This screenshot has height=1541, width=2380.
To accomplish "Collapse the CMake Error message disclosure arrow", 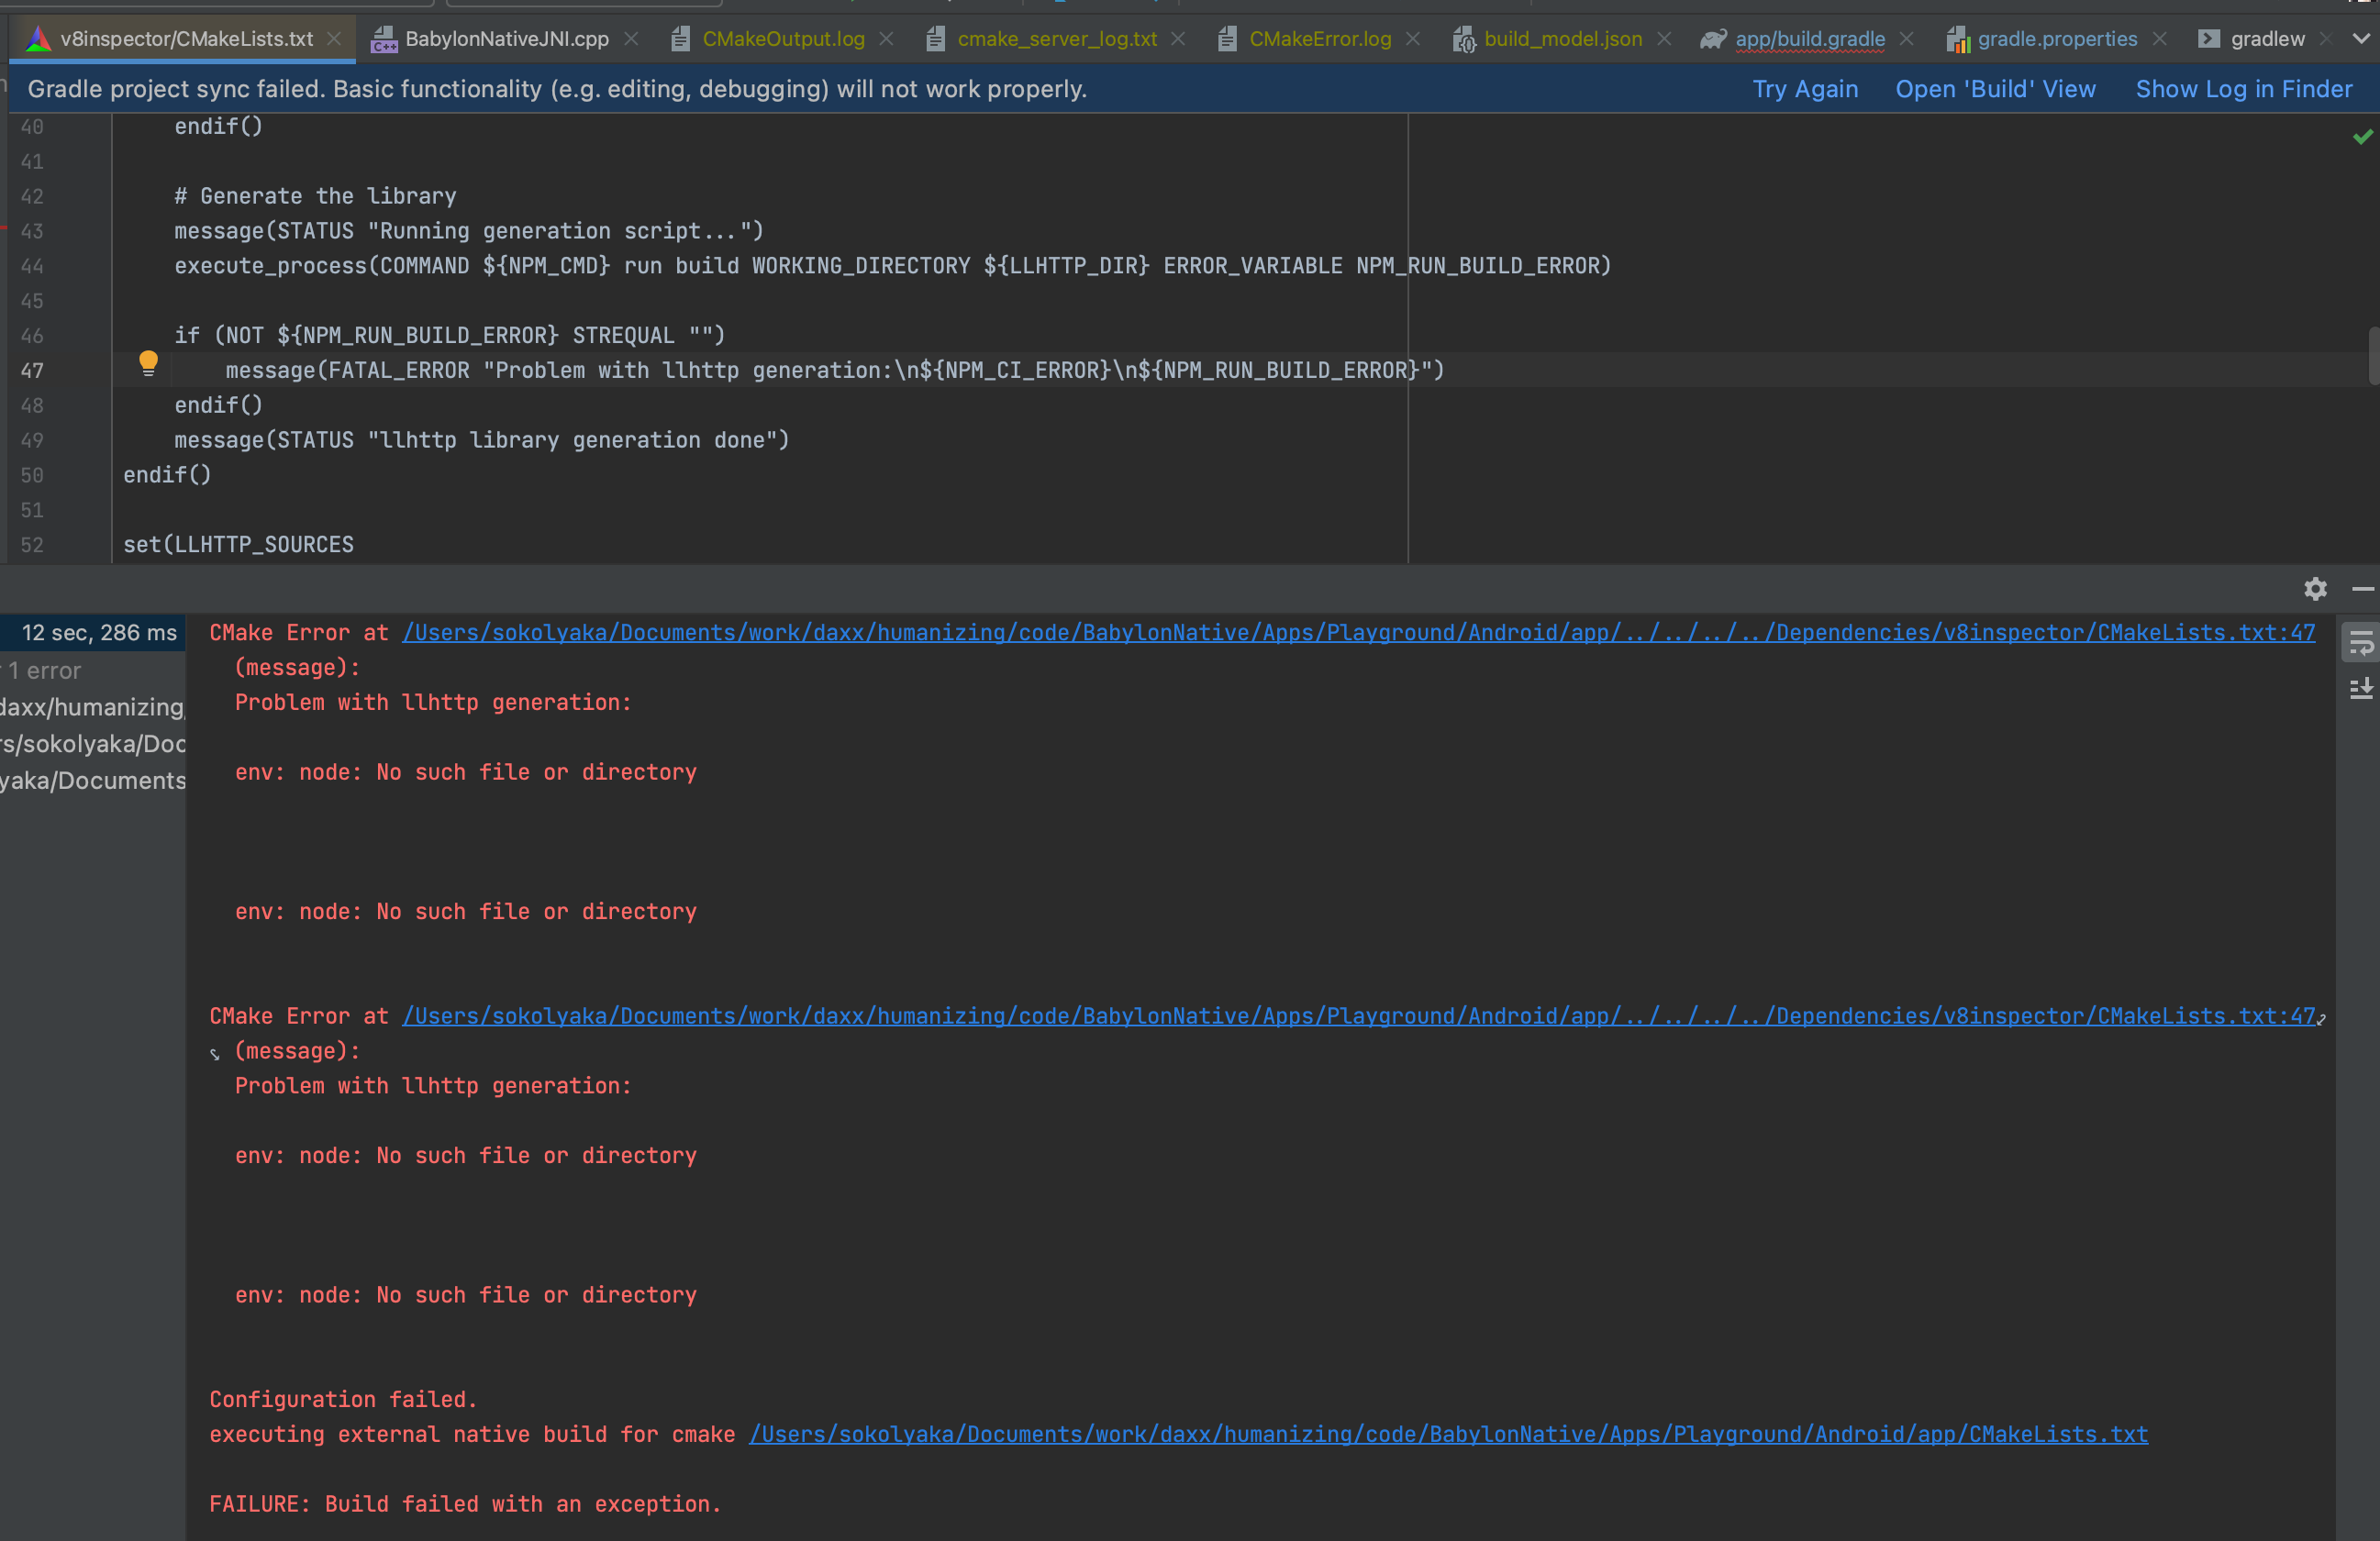I will (x=215, y=1052).
